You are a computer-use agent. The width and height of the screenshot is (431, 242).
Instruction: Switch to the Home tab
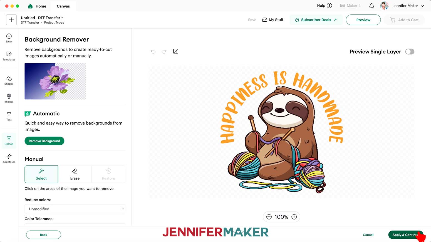tap(37, 6)
